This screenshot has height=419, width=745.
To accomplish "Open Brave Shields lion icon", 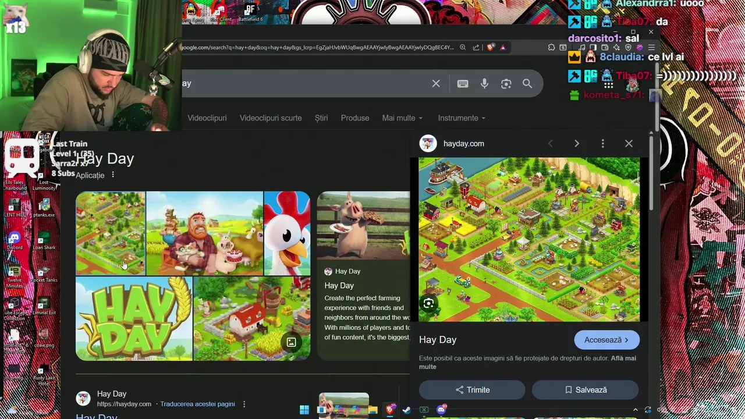I will [x=491, y=48].
